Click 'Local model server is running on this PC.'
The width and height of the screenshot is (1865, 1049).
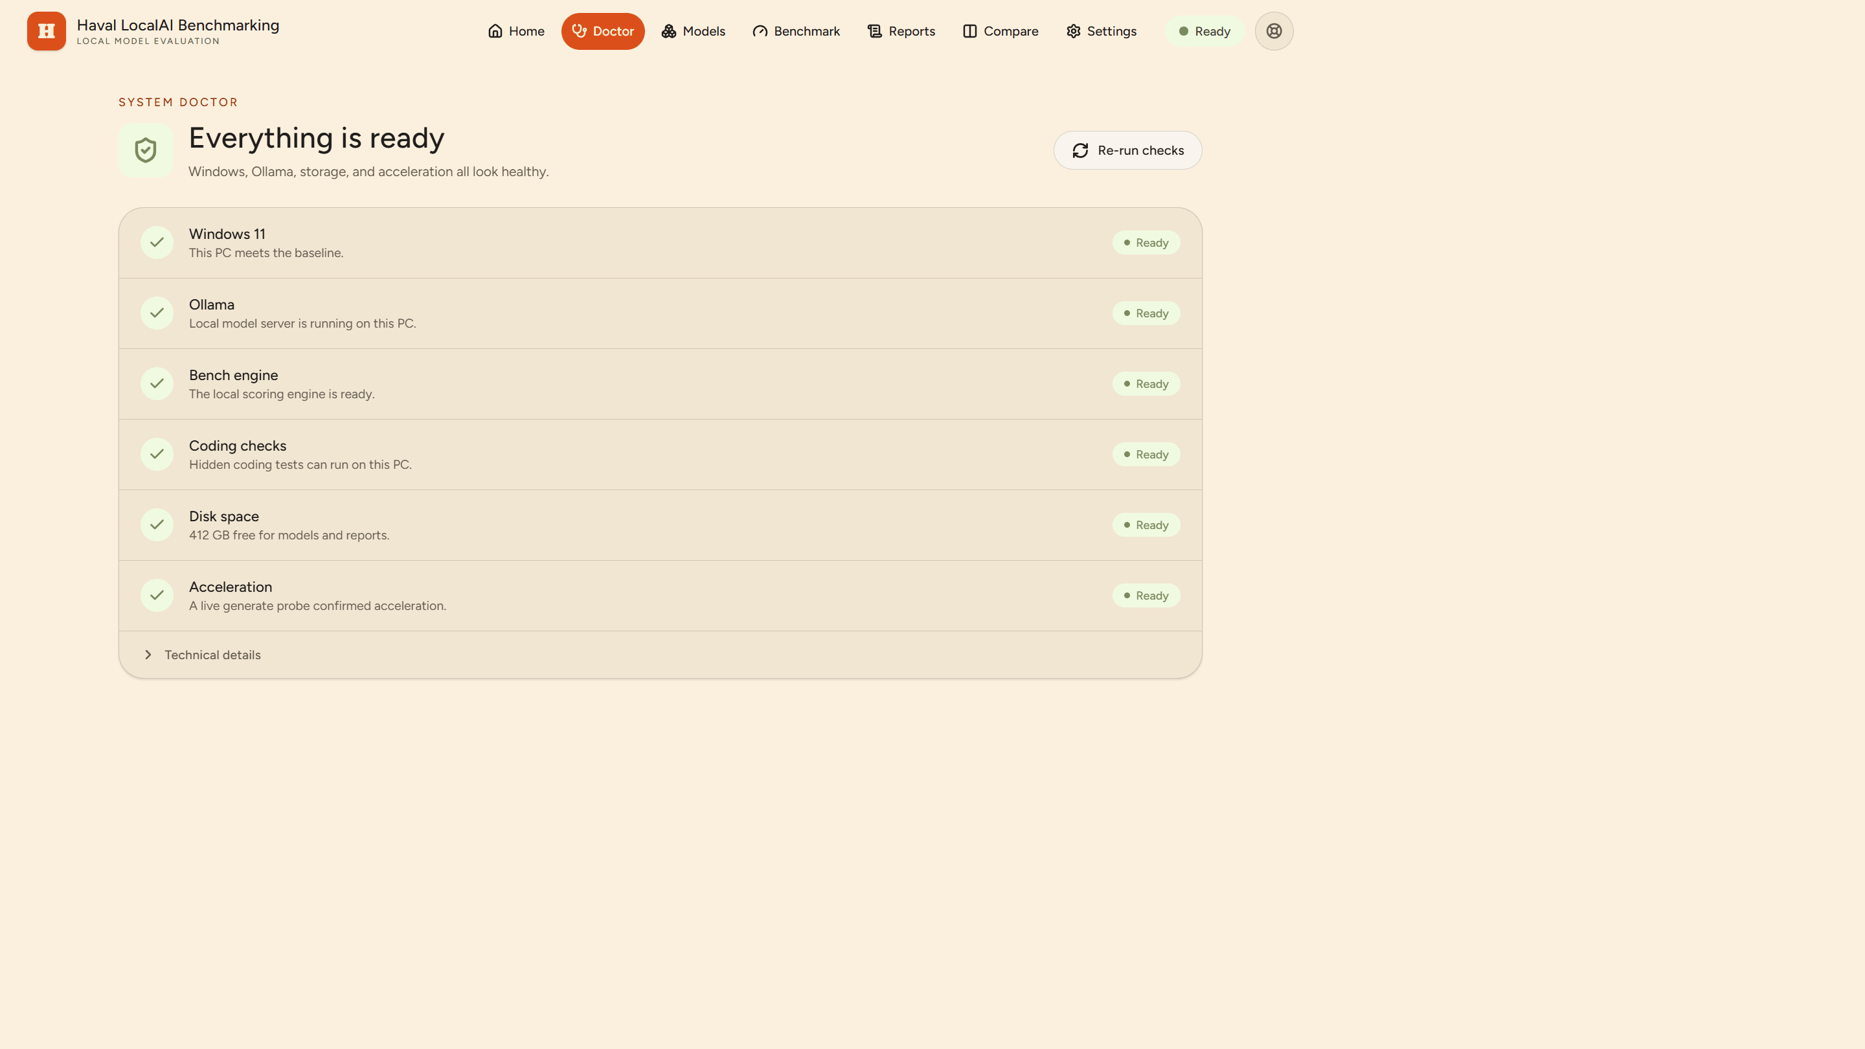coord(302,323)
